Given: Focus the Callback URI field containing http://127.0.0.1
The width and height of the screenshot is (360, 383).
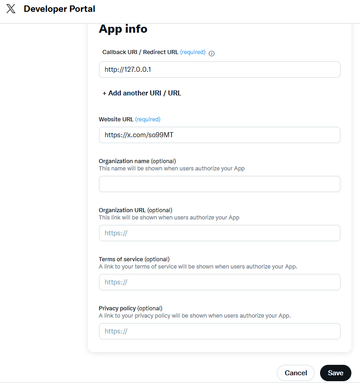Looking at the screenshot, I should (219, 70).
